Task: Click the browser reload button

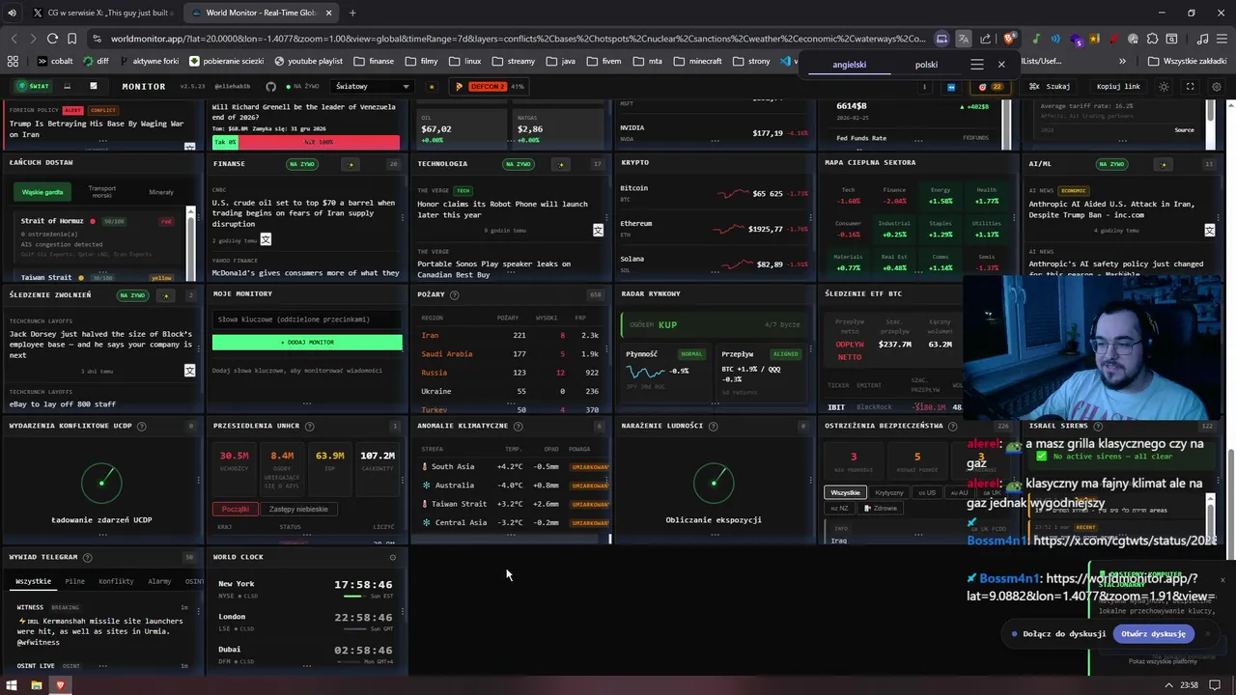Action: click(x=51, y=39)
